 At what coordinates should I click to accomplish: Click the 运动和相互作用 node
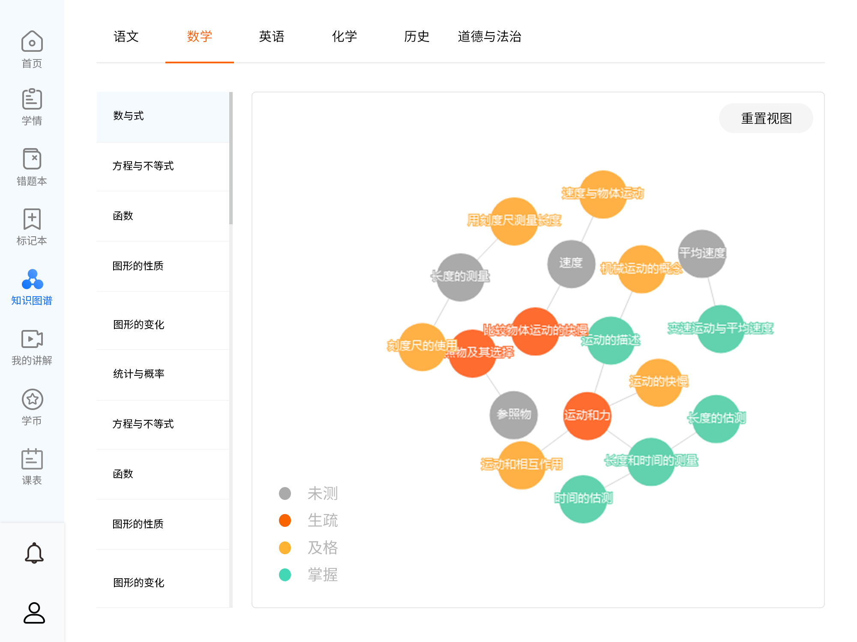click(x=521, y=465)
